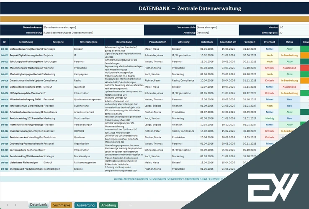
Task: Click the ID column header
Action: 5,42
